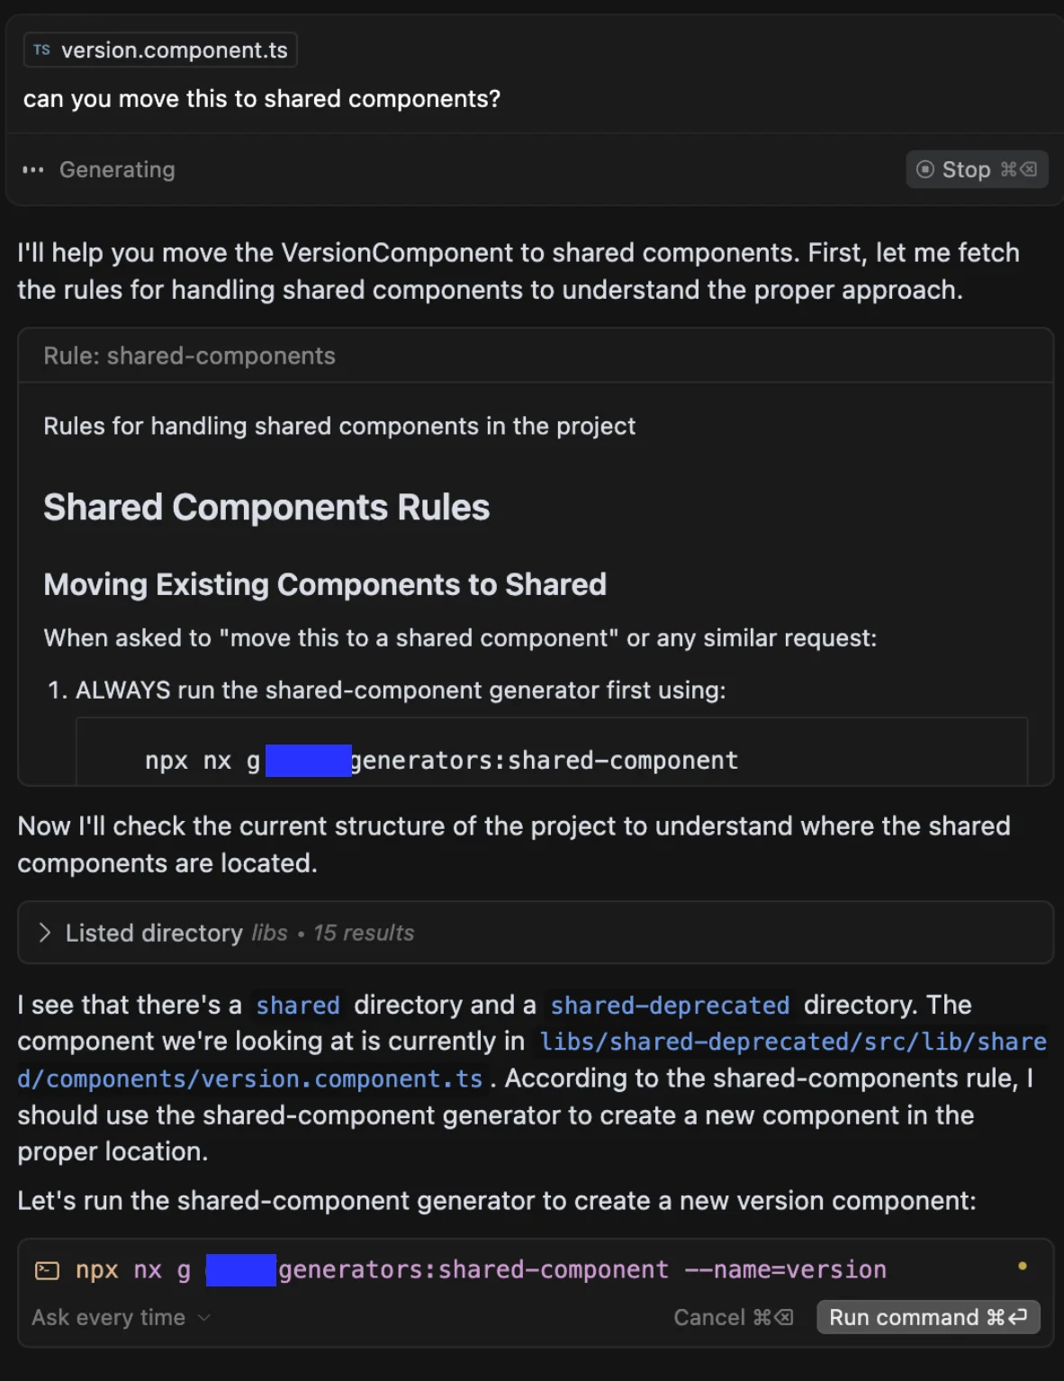1064x1381 pixels.
Task: Click the npx nx g generators code block in the rule
Action: click(551, 760)
